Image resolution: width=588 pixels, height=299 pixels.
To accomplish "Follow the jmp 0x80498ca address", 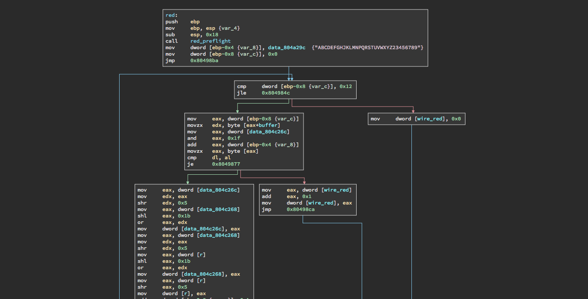I will tap(301, 209).
